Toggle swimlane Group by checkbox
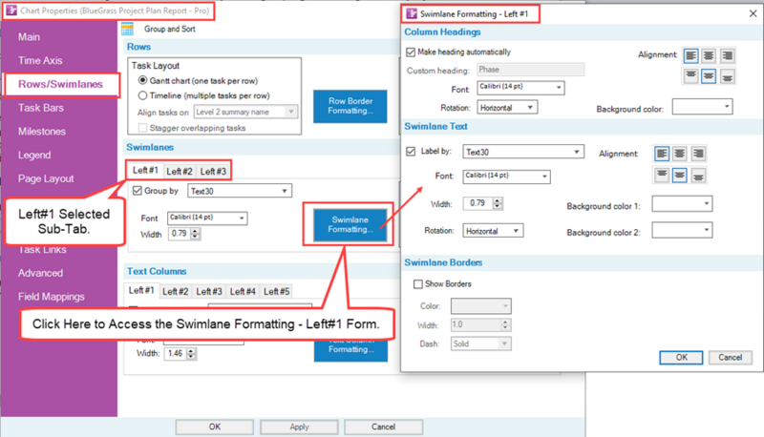 pos(138,191)
